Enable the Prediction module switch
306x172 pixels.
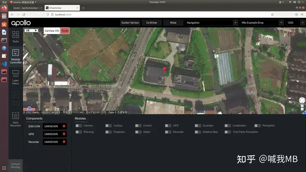(108, 132)
